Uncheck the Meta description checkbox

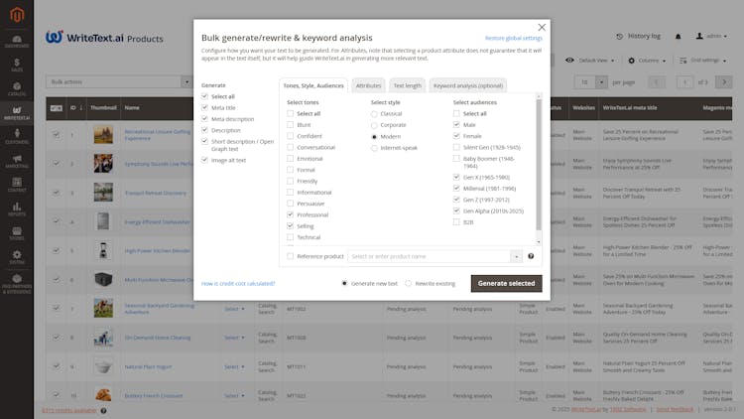tap(204, 119)
